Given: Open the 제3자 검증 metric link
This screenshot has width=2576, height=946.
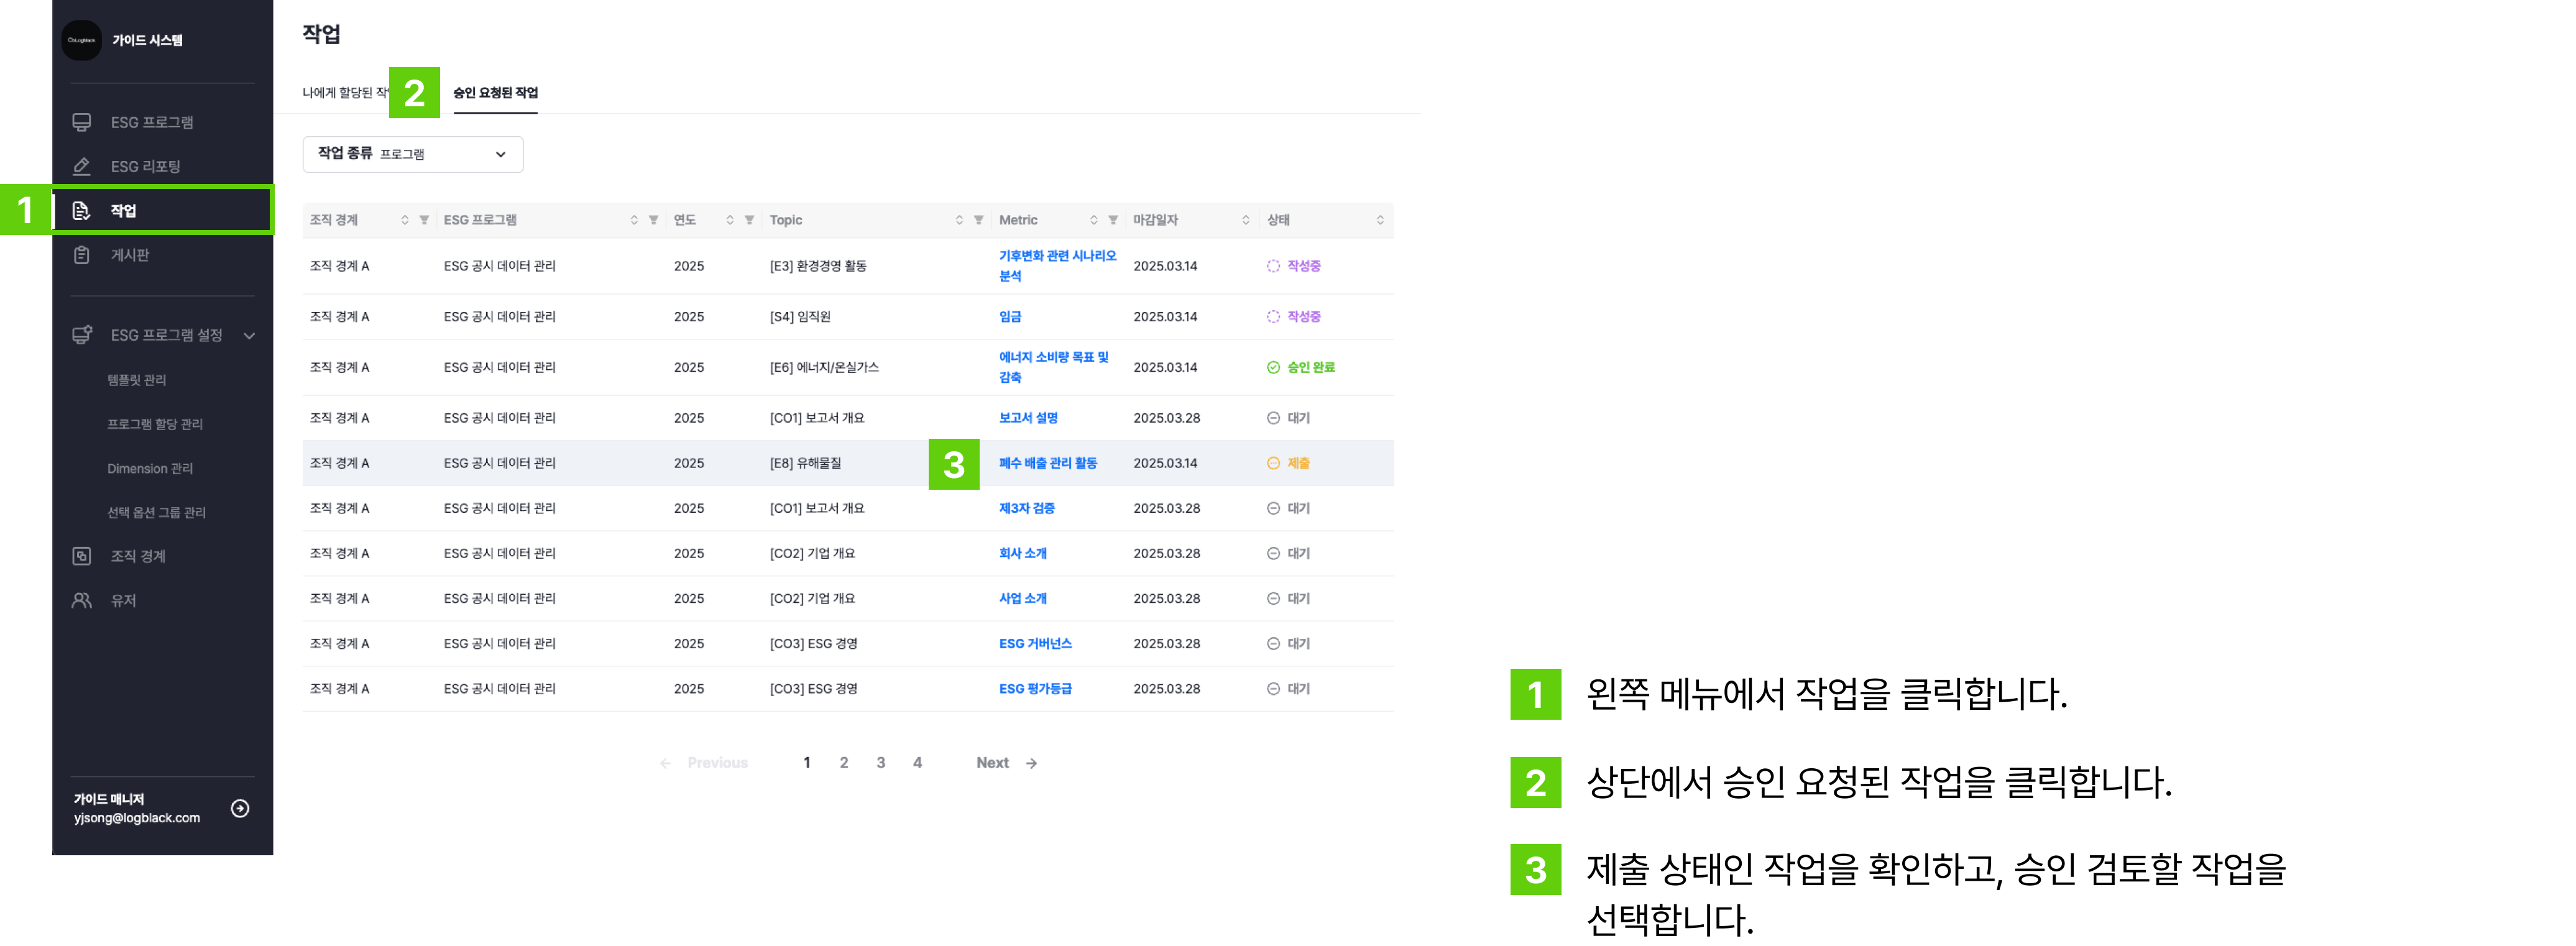Looking at the screenshot, I should click(x=1027, y=508).
